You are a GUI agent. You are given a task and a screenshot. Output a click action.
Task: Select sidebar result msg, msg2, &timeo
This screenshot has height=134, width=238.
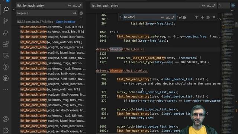52,116
